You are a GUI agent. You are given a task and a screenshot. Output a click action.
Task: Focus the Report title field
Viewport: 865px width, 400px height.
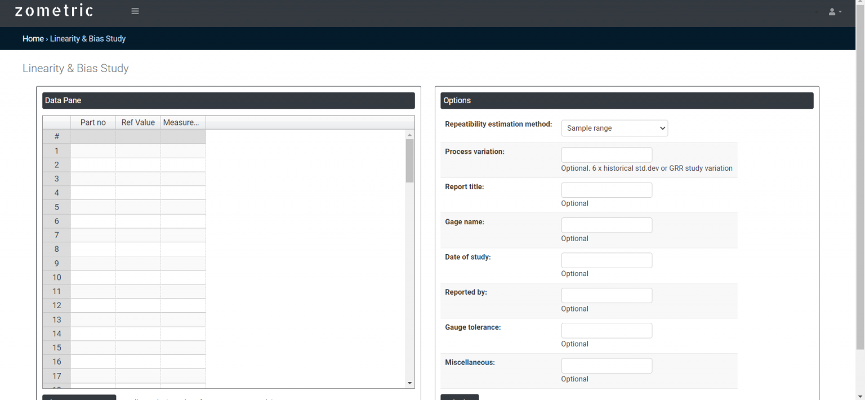point(607,190)
